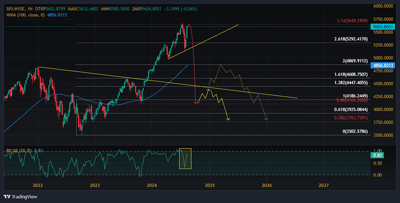Click the SPX:NYSE, 1H symbol title
Image resolution: width=400 pixels, height=203 pixels.
[x=19, y=9]
